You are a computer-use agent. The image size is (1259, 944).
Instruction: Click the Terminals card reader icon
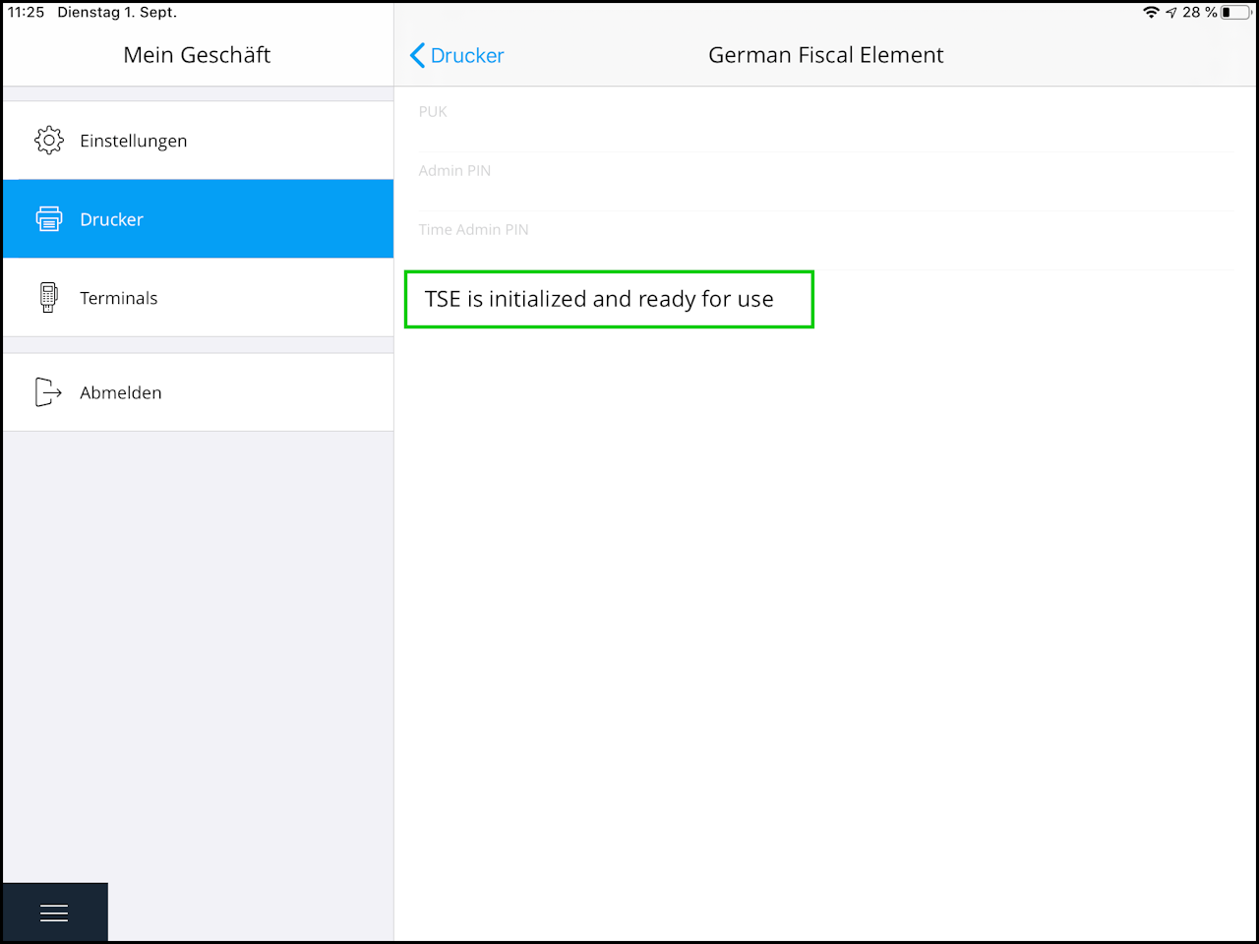(x=48, y=297)
